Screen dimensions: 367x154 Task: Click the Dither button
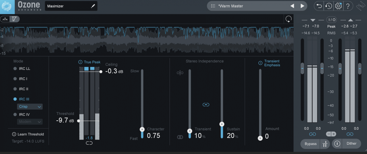coord(352,144)
